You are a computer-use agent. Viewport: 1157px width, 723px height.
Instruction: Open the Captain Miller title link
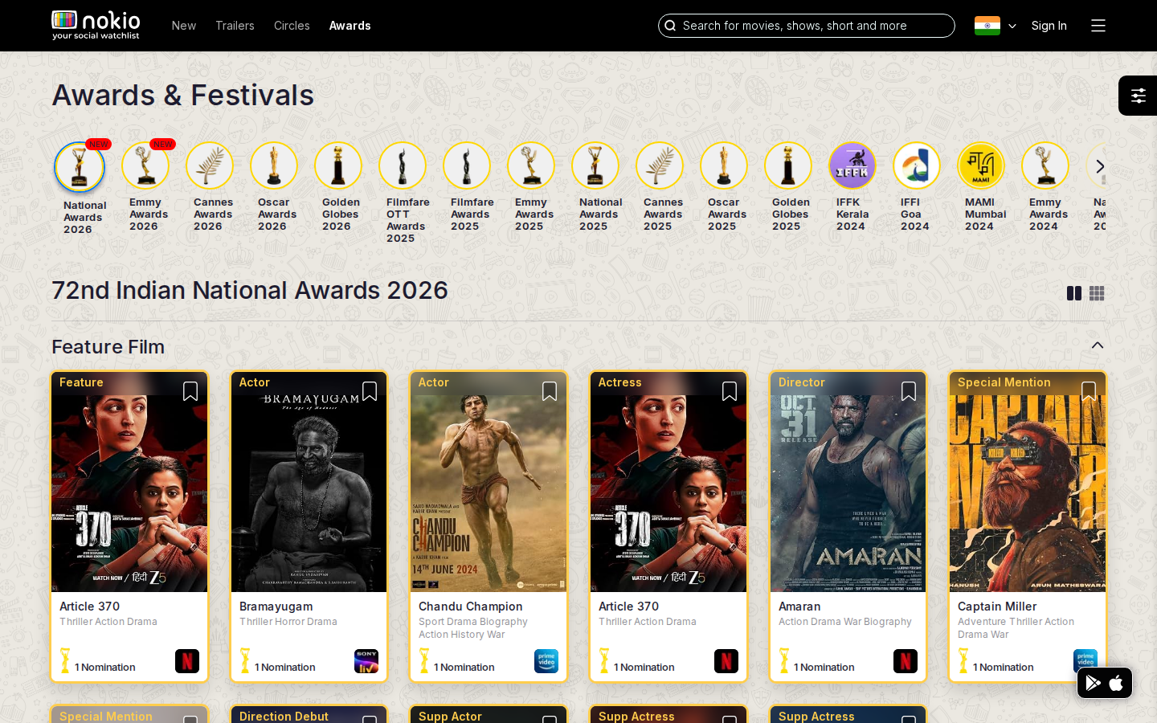pyautogui.click(x=997, y=607)
